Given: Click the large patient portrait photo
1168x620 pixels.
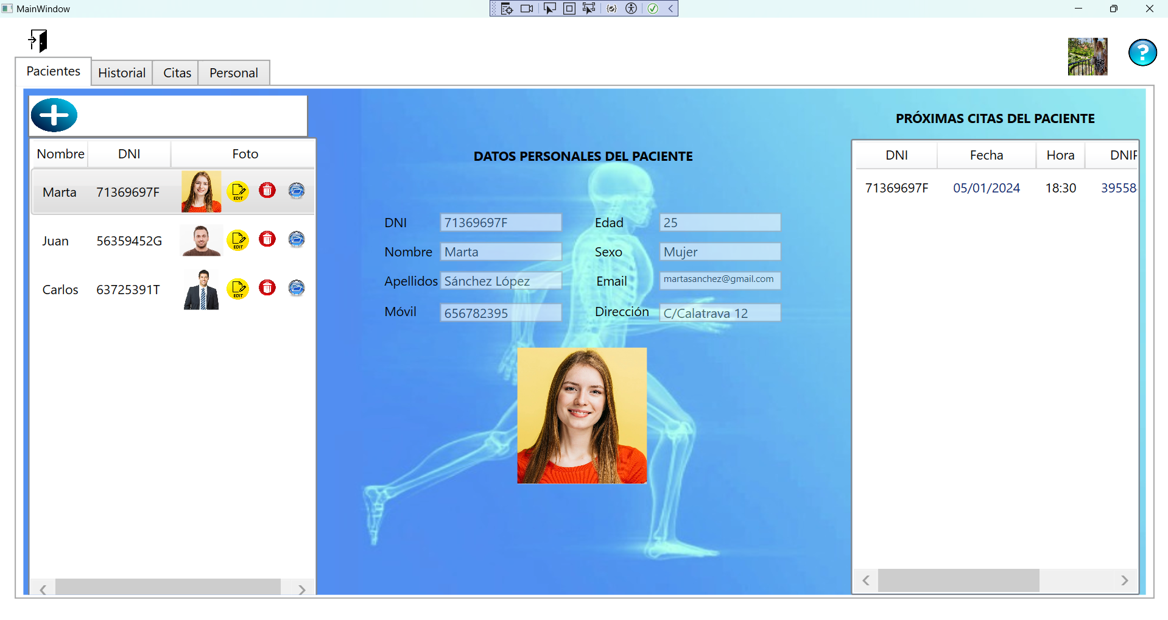Looking at the screenshot, I should 582,415.
